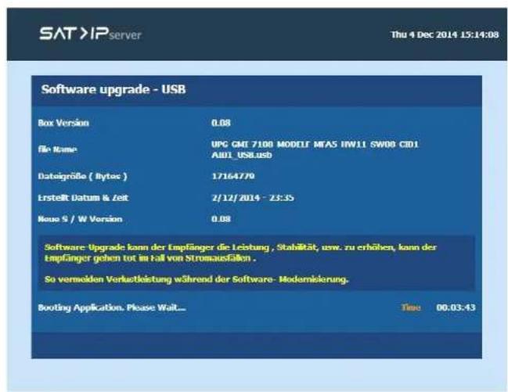Click the 'Box Version' label

point(63,123)
